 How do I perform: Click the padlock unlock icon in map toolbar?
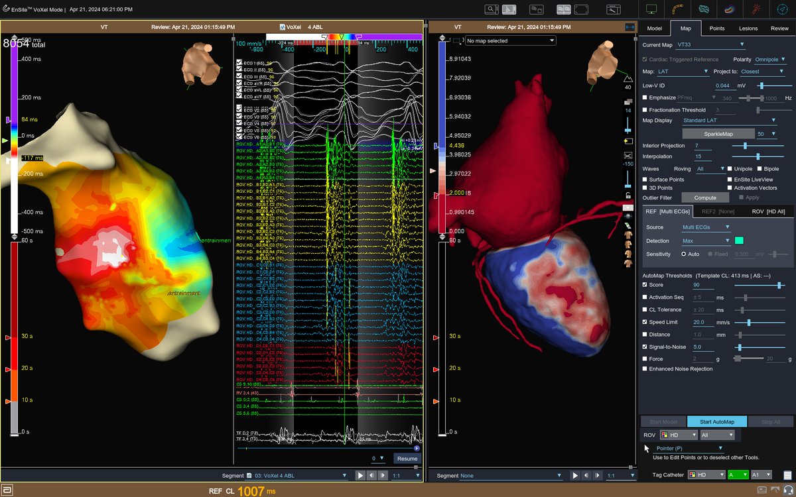[628, 195]
